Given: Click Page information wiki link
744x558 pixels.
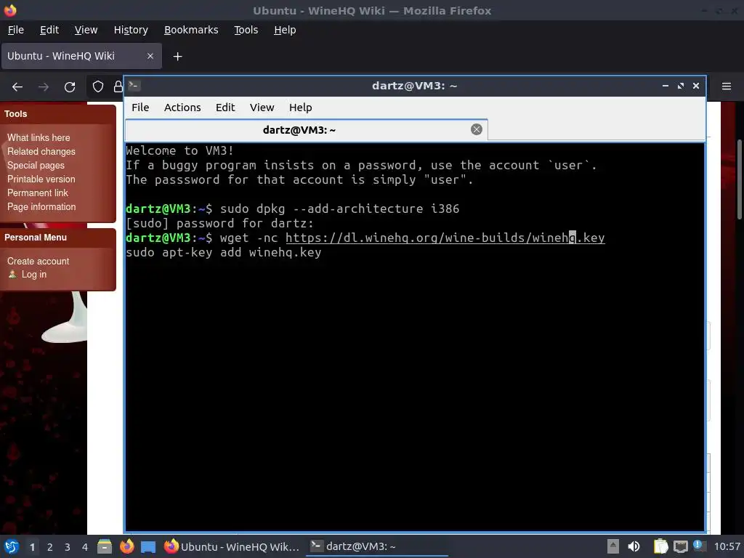Looking at the screenshot, I should tap(41, 206).
